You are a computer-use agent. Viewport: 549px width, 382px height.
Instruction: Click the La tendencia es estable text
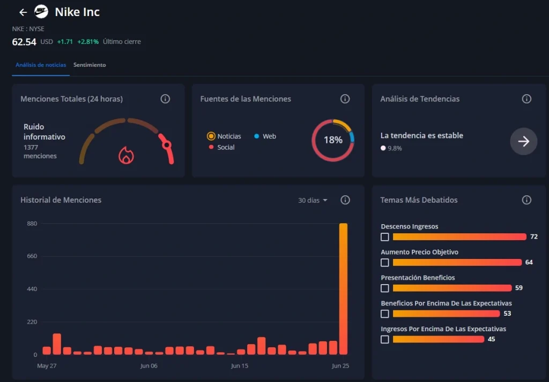421,135
